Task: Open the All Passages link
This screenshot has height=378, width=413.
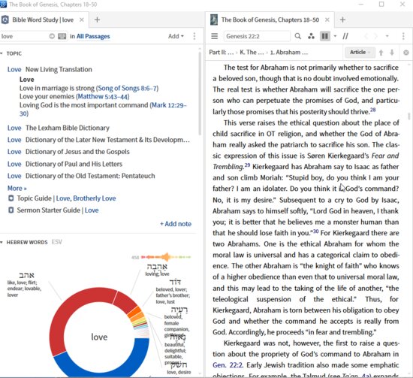Action: 93,36
